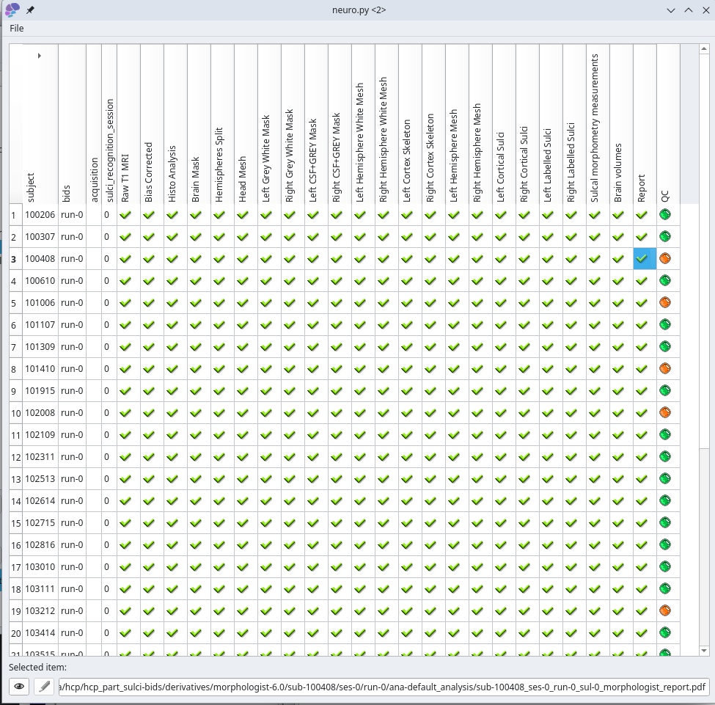
Task: Click the pin icon in the title bar
Action: [x=30, y=10]
